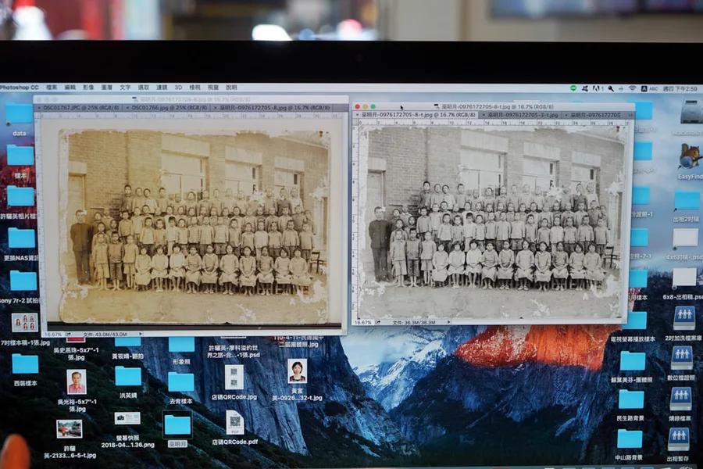Click the Wi-Fi status icon
This screenshot has width=703, height=469.
coord(632,88)
